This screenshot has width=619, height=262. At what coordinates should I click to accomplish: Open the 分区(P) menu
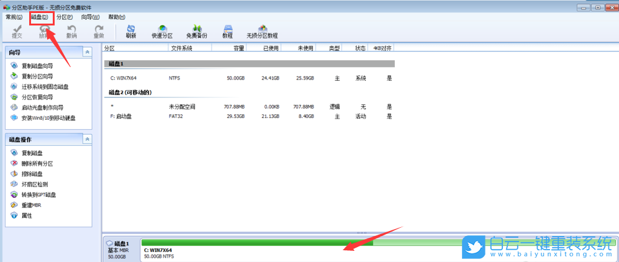(65, 17)
